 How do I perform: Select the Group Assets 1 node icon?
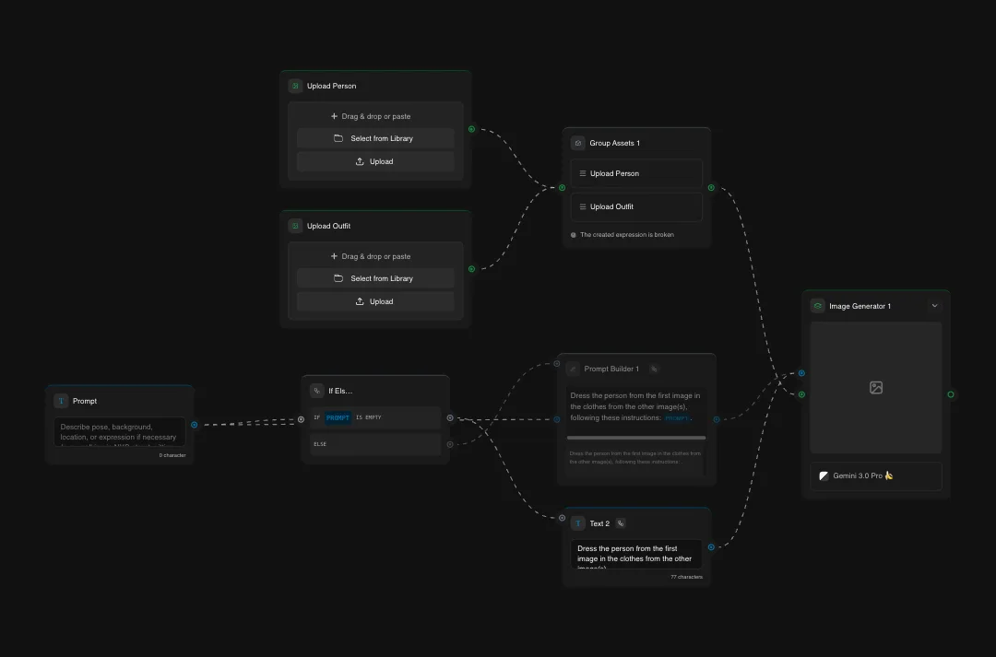[x=579, y=143]
